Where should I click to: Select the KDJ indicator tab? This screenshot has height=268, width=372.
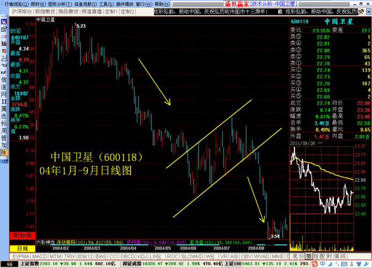pos(142,257)
